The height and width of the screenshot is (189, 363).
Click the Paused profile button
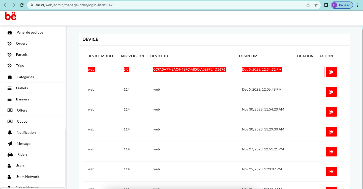click(x=342, y=5)
